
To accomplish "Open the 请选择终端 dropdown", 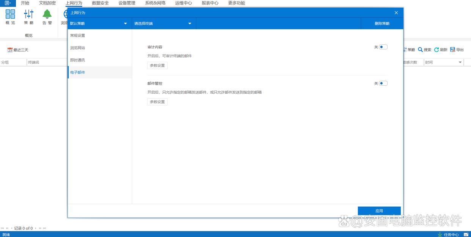I will click(190, 24).
